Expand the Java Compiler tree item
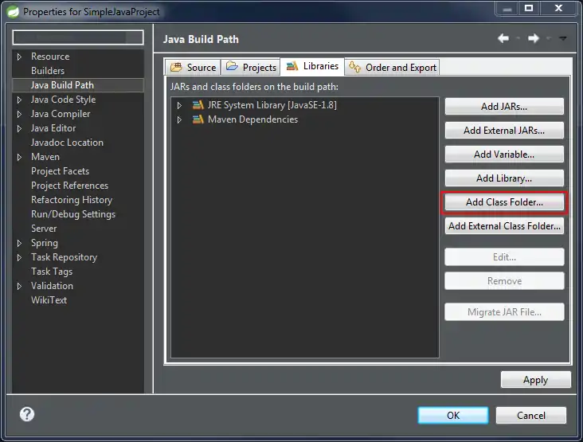 click(20, 114)
